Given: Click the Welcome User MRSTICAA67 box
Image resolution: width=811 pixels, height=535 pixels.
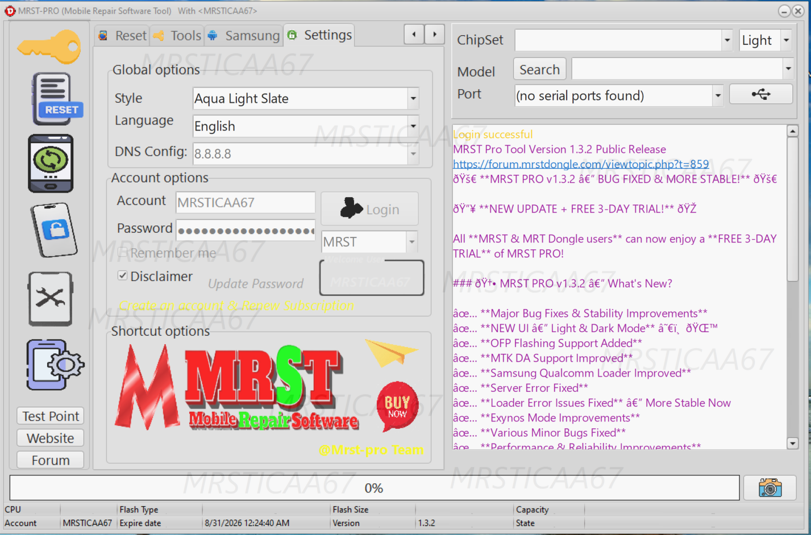Looking at the screenshot, I should click(x=372, y=278).
